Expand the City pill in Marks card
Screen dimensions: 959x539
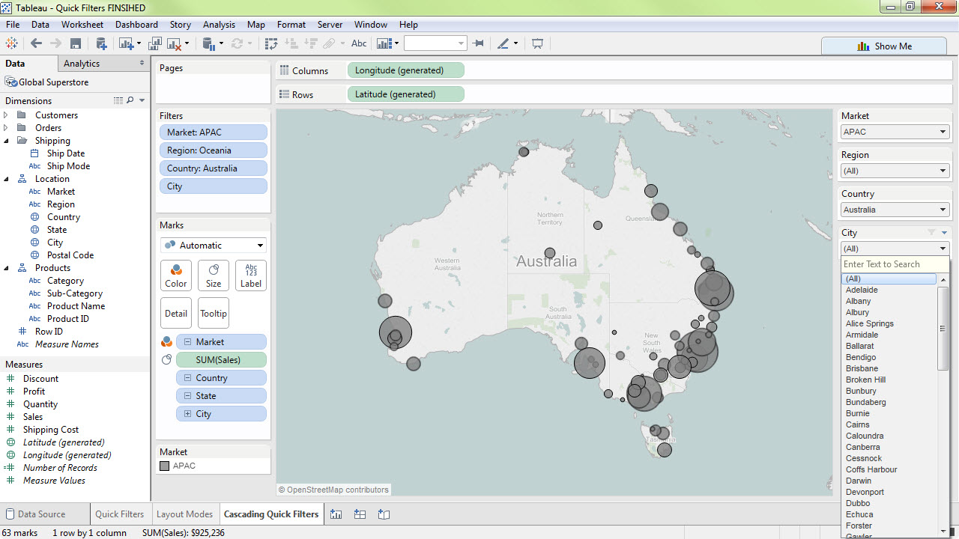pyautogui.click(x=188, y=414)
